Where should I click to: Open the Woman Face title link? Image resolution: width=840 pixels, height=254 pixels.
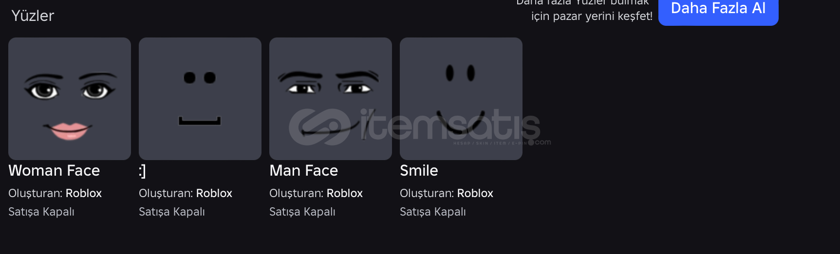54,171
